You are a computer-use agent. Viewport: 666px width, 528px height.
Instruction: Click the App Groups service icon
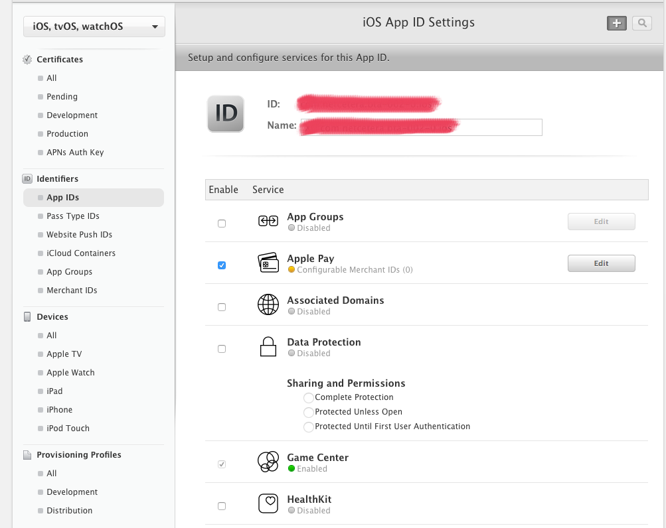pos(268,222)
